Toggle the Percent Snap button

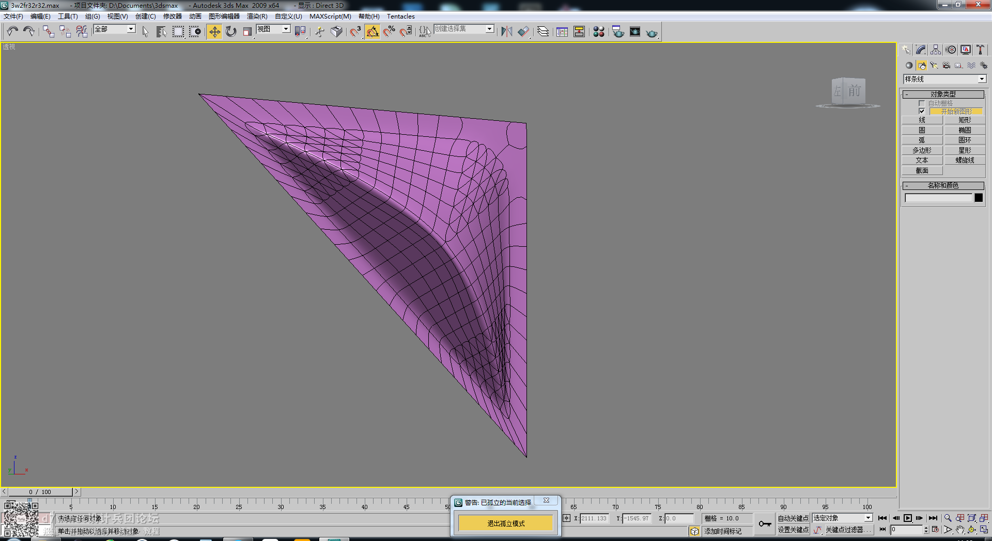click(x=389, y=31)
